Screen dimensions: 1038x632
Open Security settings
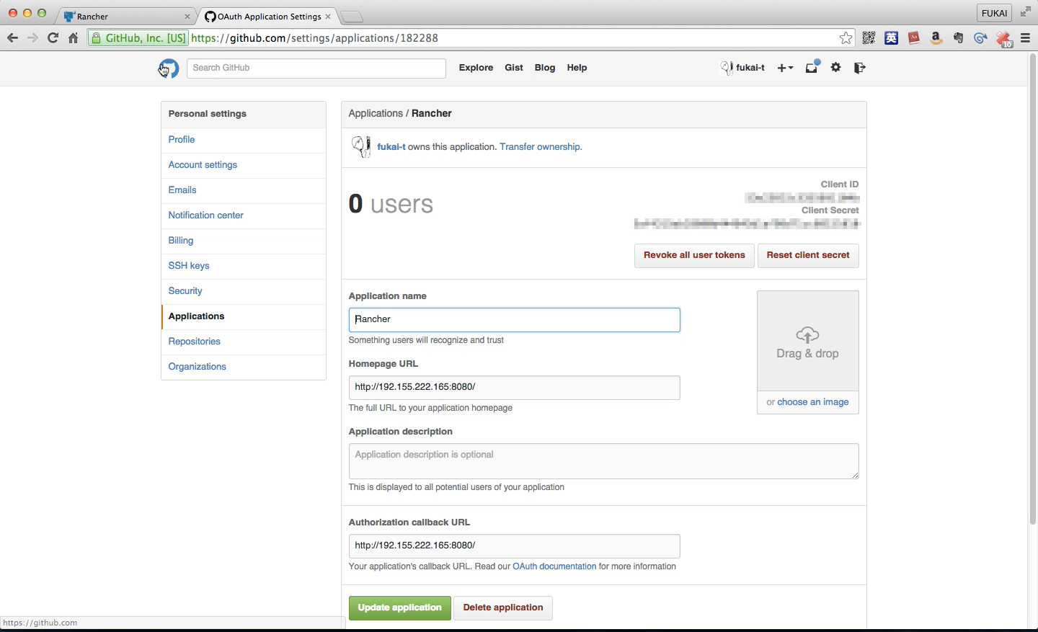pos(244,291)
